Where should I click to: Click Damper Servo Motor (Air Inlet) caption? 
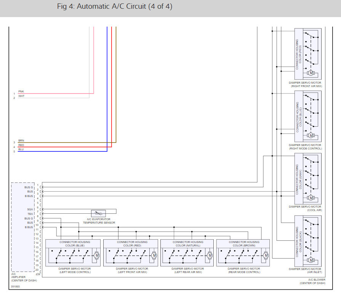(305, 270)
